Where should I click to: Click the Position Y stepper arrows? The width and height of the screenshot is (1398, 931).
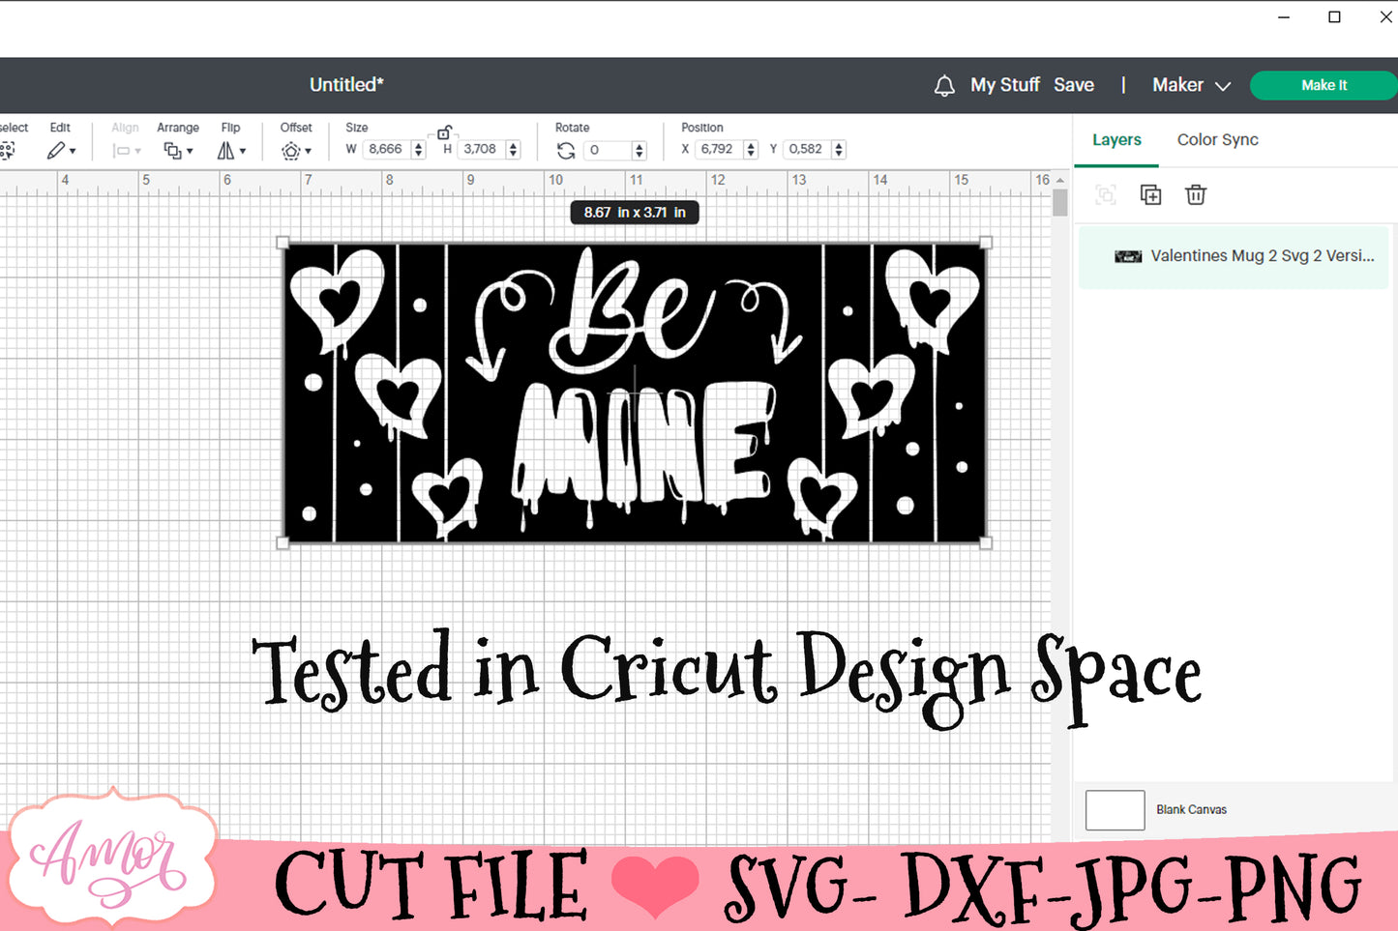839,149
